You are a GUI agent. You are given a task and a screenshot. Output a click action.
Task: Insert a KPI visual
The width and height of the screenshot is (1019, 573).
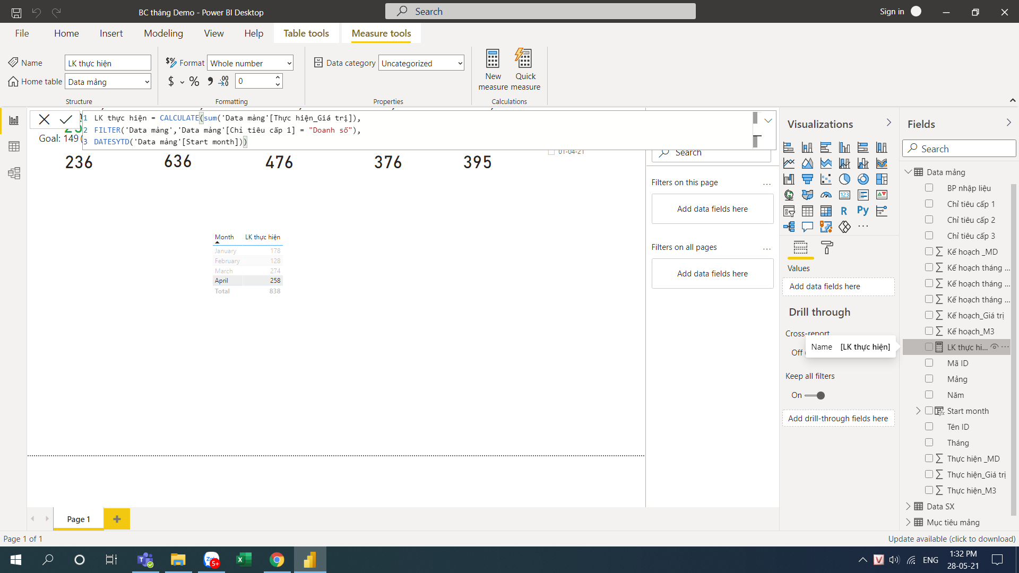pos(882,195)
